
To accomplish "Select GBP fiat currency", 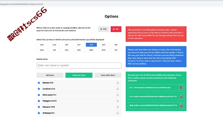I will point(104,45).
